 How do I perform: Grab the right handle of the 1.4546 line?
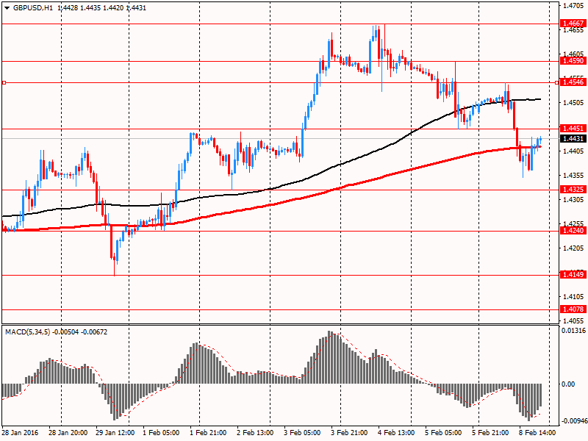[x=556, y=82]
